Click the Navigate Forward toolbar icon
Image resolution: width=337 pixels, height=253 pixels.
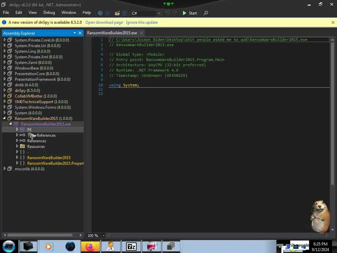pyautogui.click(x=108, y=13)
